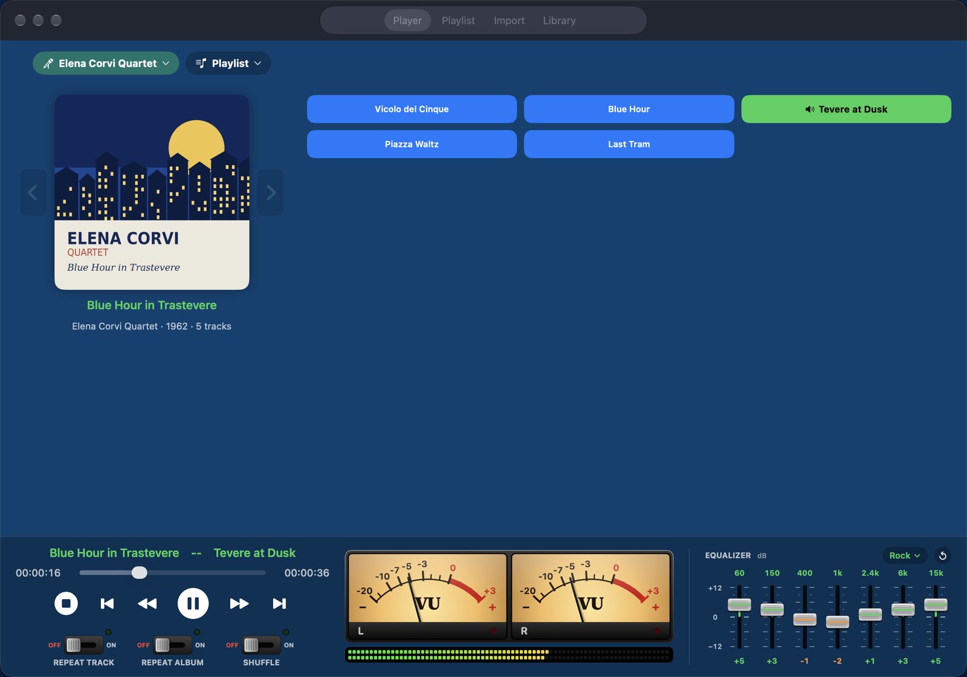Image resolution: width=967 pixels, height=677 pixels.
Task: Switch to the Playlist tab
Action: point(458,21)
